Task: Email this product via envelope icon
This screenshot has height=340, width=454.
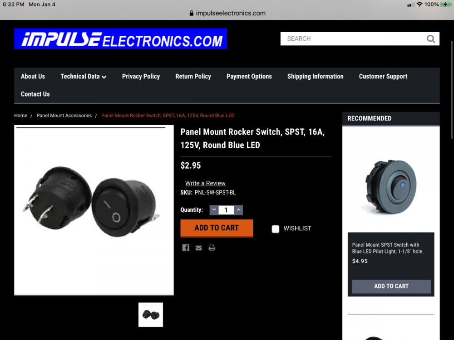Action: pos(199,248)
